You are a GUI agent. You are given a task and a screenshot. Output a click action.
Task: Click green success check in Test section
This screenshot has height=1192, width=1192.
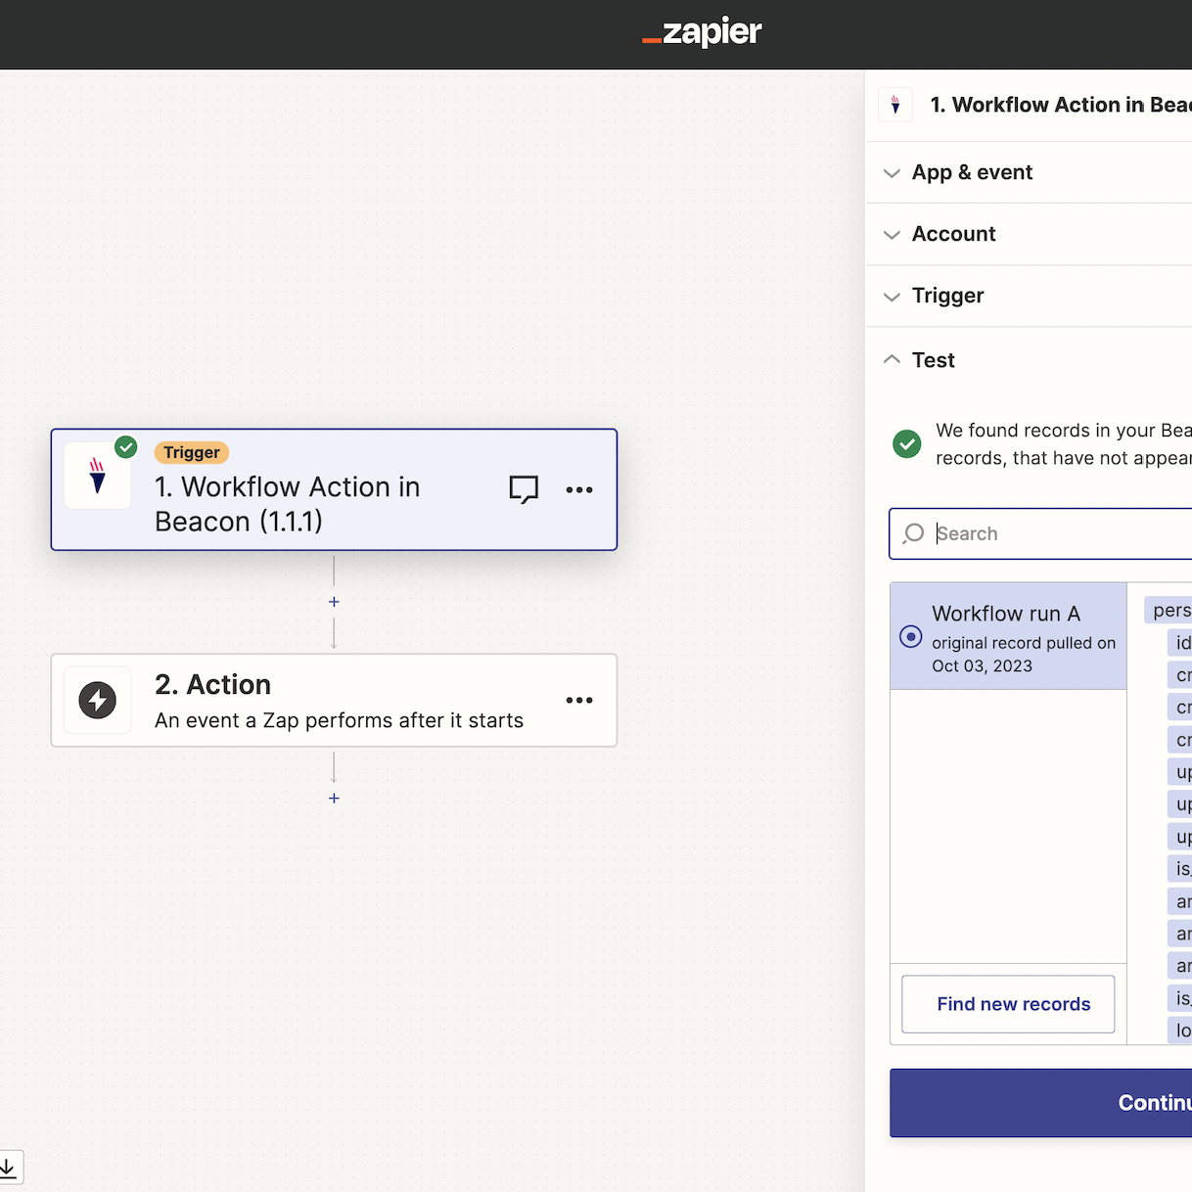(907, 444)
